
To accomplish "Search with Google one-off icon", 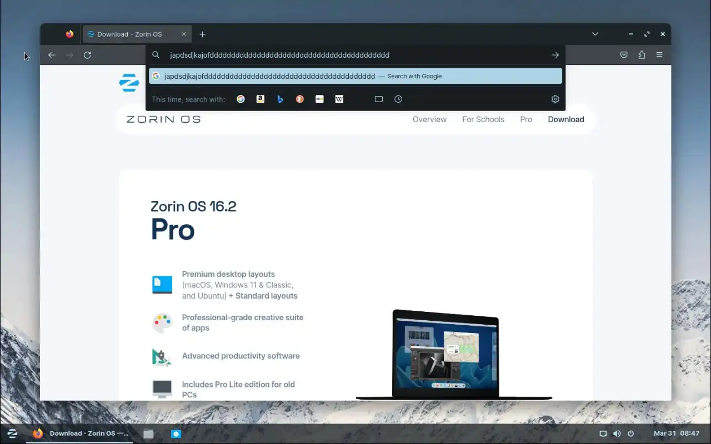I will [241, 99].
